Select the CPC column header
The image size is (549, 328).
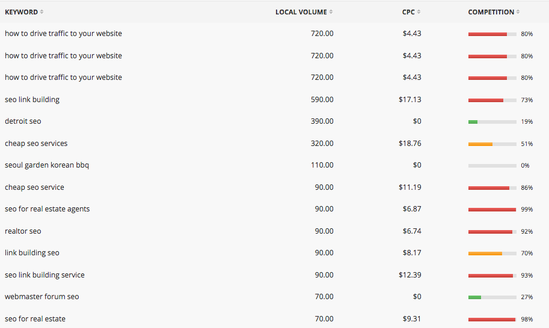click(x=408, y=12)
